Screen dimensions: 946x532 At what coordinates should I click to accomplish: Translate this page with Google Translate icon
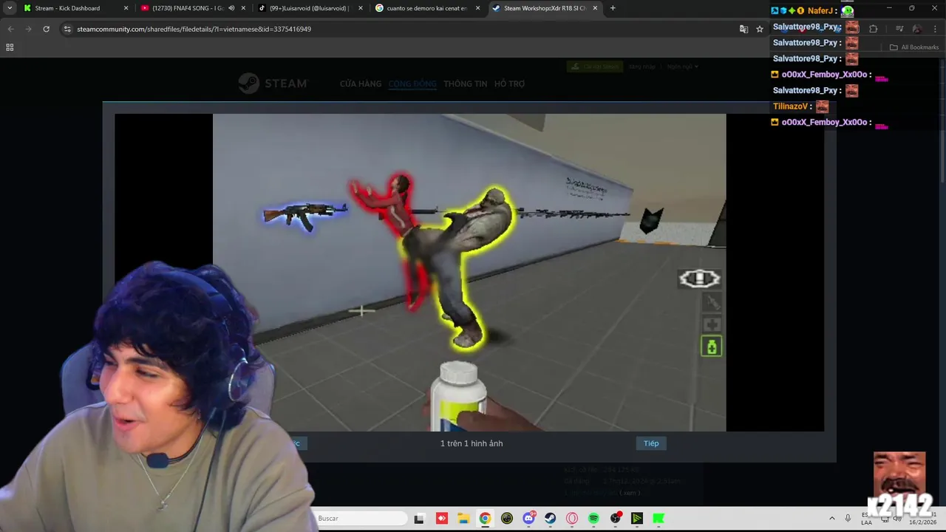(743, 29)
